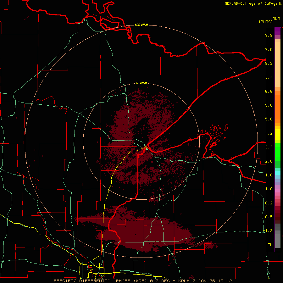Click the 2.6 legend value

coord(269,161)
